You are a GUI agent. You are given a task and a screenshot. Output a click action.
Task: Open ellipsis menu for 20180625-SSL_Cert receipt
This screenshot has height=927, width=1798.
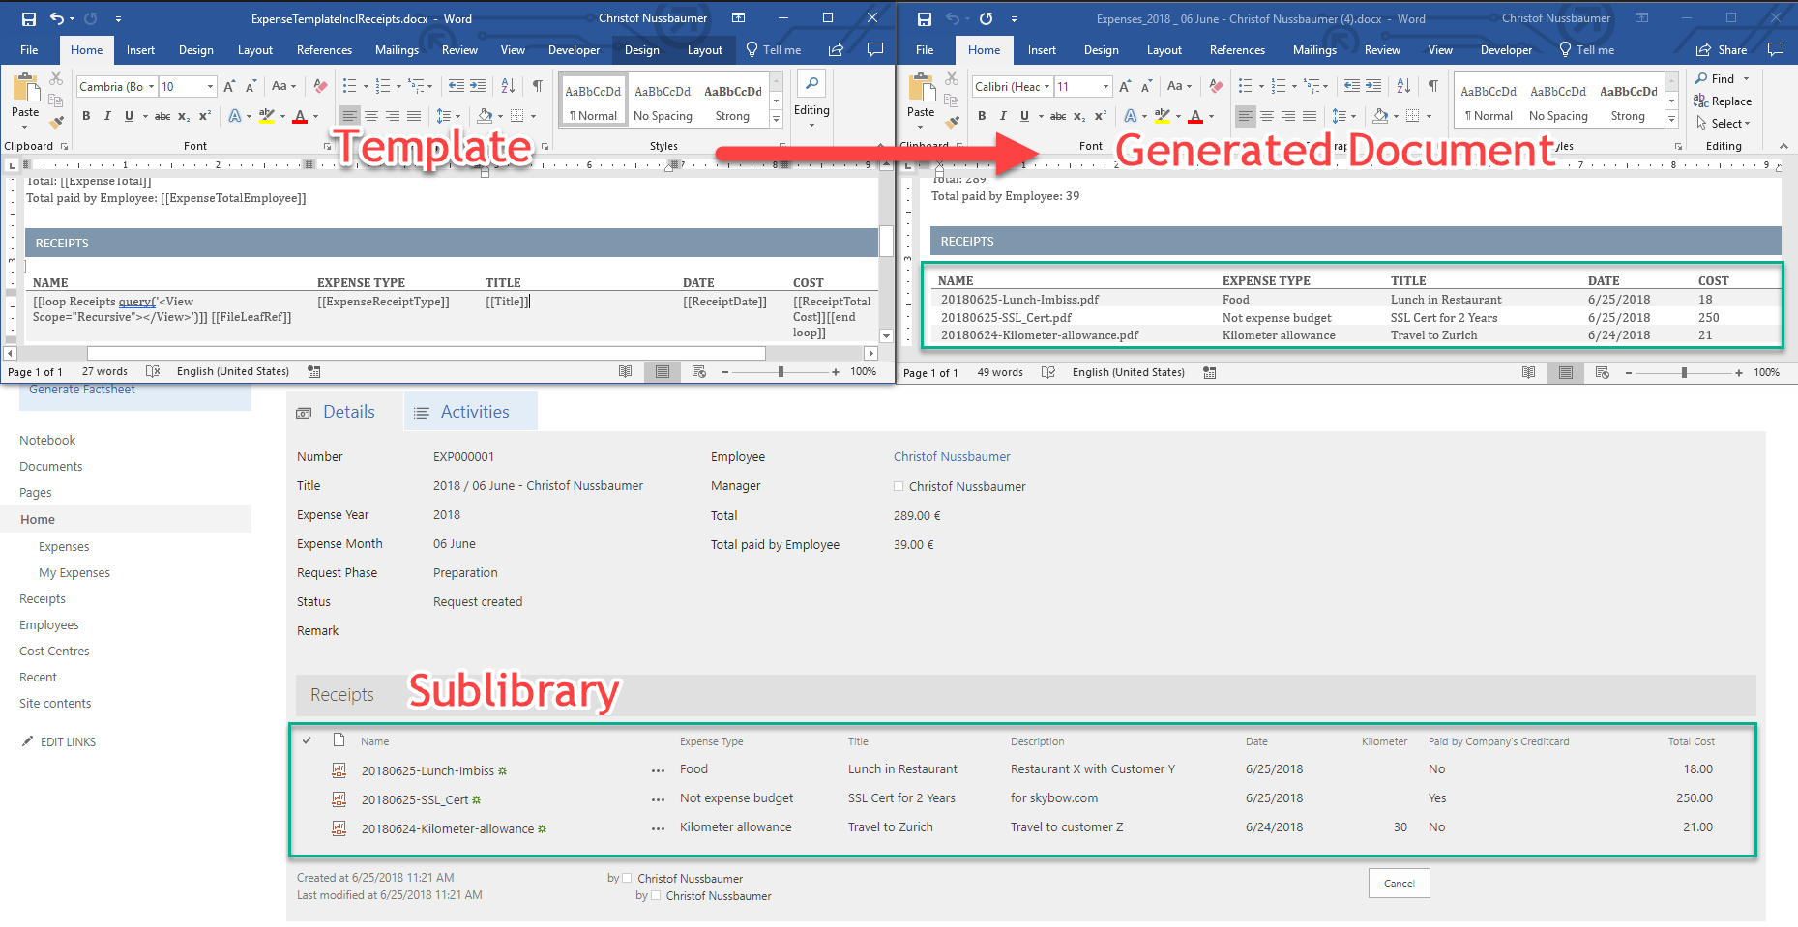(658, 799)
